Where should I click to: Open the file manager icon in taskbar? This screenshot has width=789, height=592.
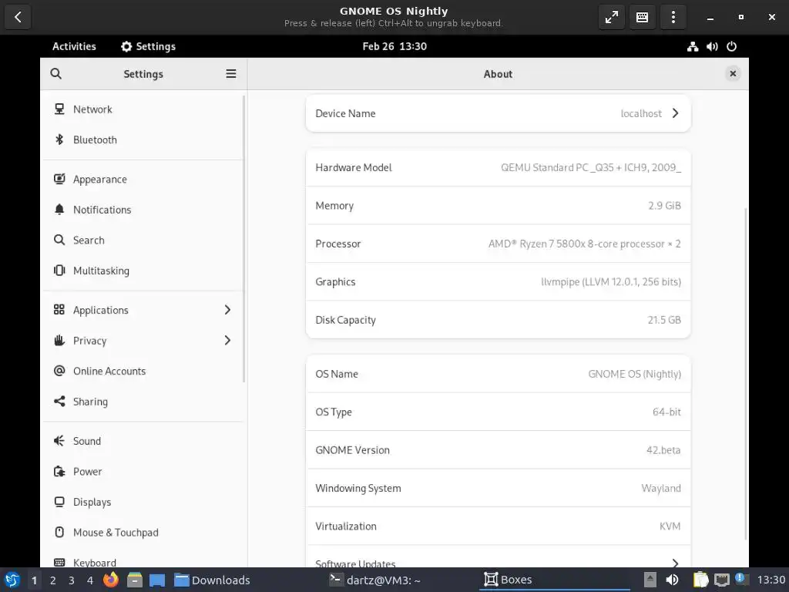(134, 580)
